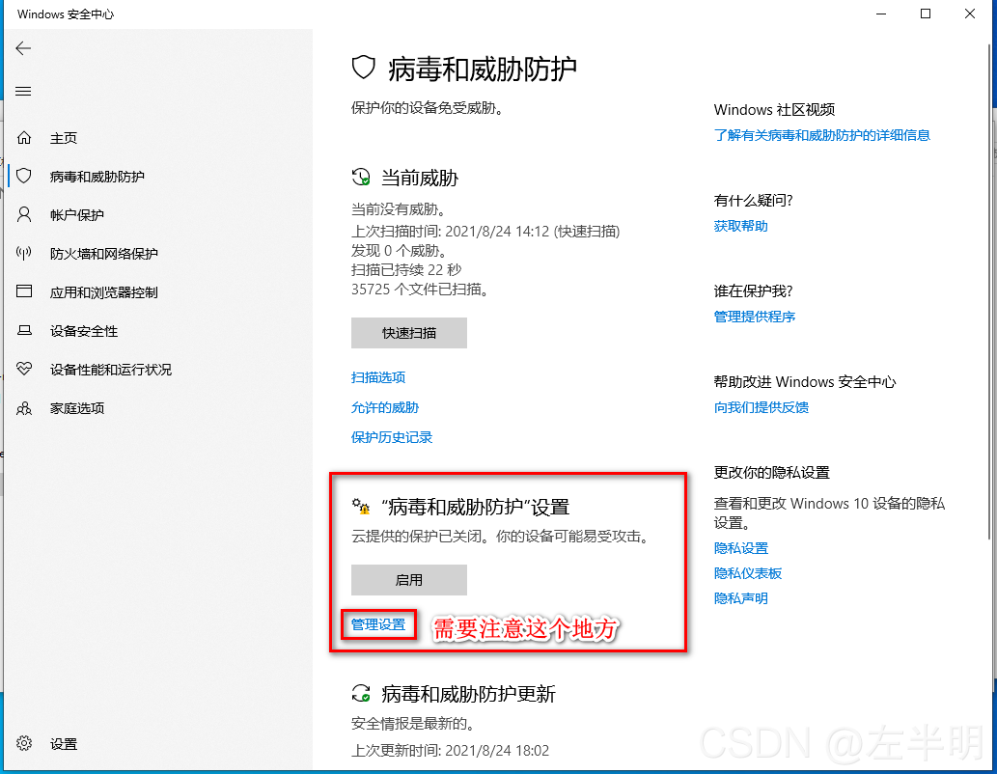This screenshot has width=997, height=774.
Task: View 保护历史记录
Action: [392, 437]
